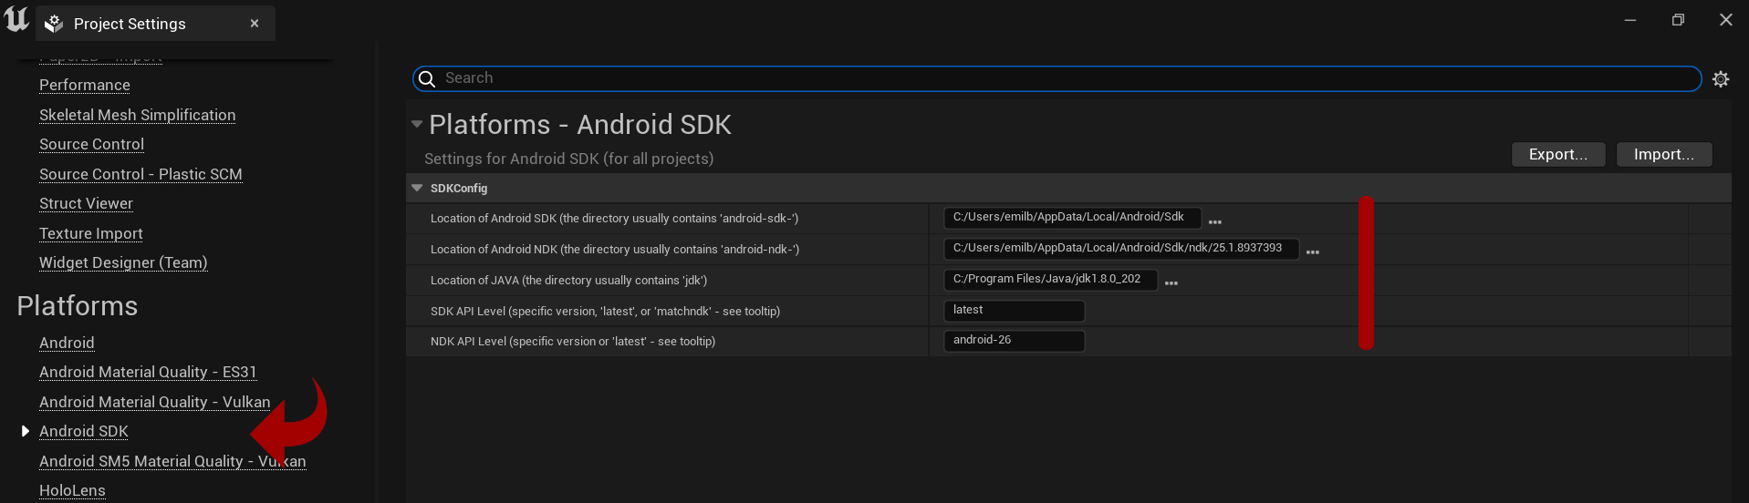This screenshot has height=503, width=1749.
Task: Click 'Settings for Android SDK' description text
Action: (x=568, y=159)
